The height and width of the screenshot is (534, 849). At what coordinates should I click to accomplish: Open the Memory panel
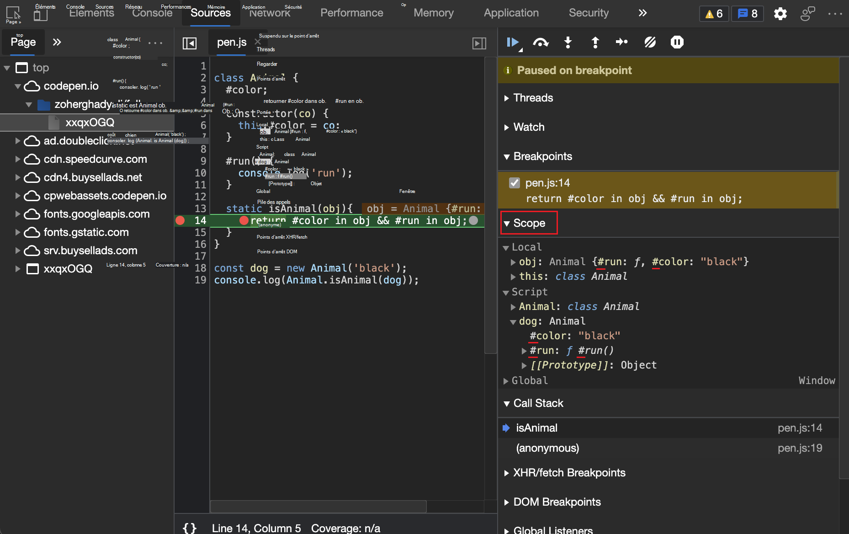point(433,12)
